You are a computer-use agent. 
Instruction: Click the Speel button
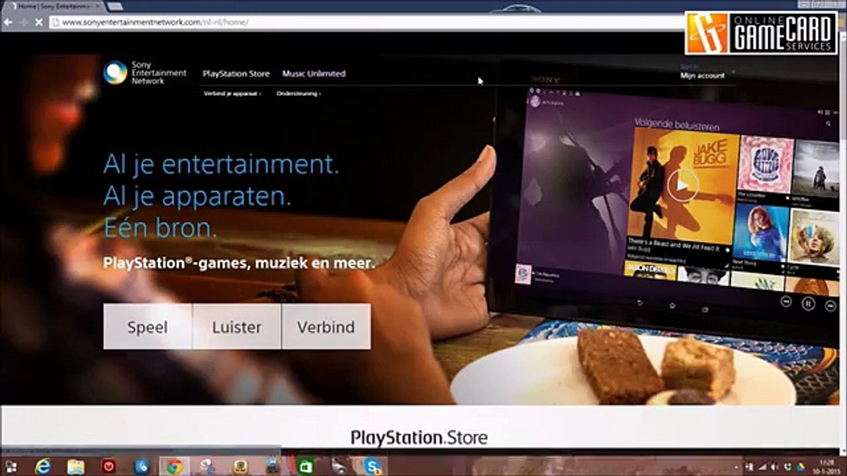(x=148, y=327)
